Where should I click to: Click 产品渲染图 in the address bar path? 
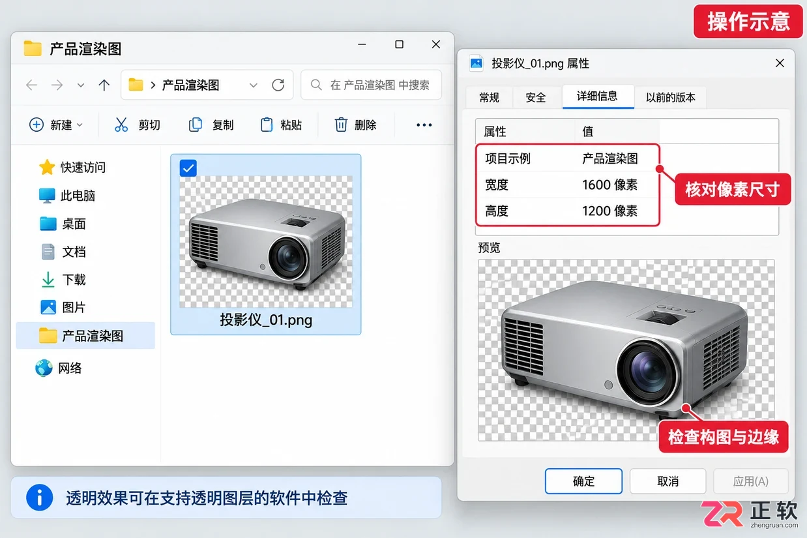(190, 85)
